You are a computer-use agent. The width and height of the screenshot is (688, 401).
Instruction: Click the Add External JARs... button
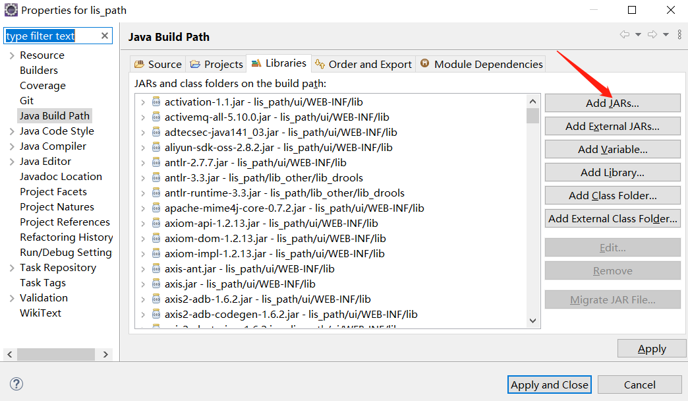(612, 126)
